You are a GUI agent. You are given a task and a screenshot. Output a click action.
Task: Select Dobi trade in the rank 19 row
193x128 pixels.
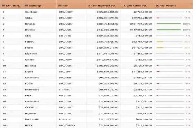[32, 119]
